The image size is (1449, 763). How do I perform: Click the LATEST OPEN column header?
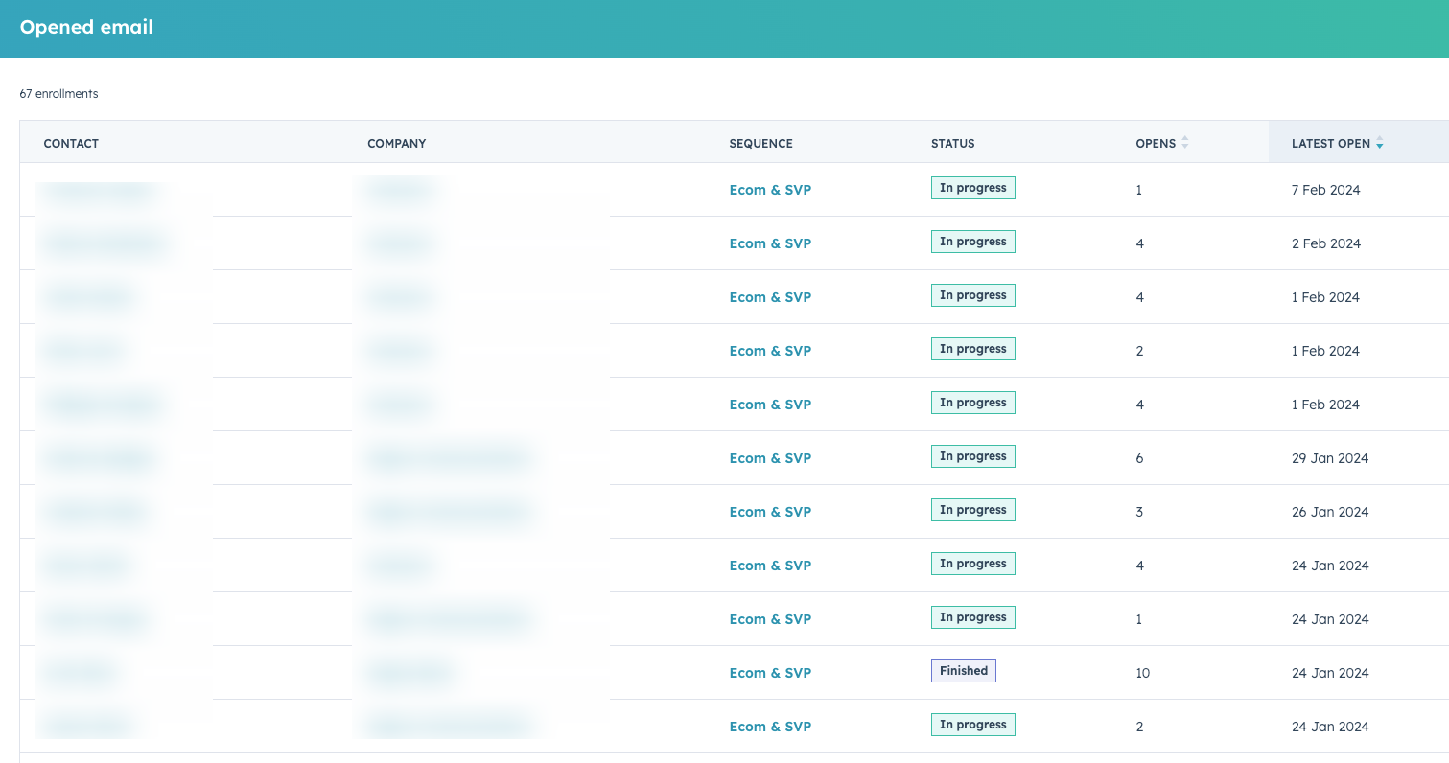point(1330,143)
